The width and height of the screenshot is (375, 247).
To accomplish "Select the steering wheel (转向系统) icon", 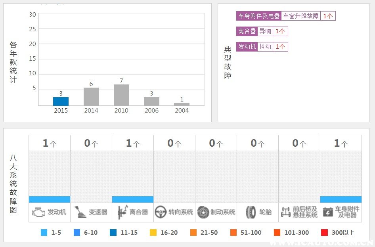I will [x=160, y=212].
